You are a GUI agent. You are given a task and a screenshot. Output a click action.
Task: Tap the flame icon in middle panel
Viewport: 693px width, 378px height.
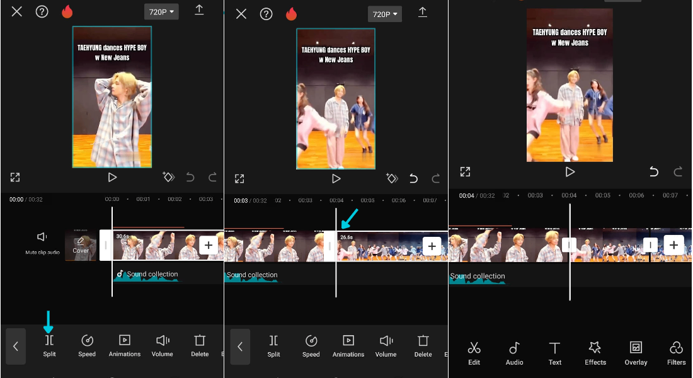coord(291,14)
